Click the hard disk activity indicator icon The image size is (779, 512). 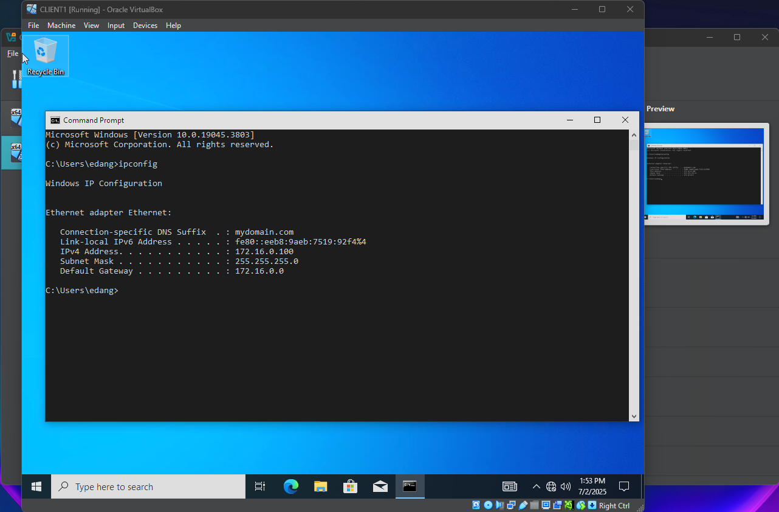476,505
